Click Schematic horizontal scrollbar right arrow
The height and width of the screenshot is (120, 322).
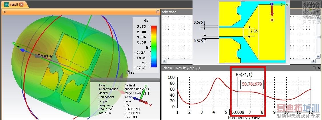click(x=313, y=61)
